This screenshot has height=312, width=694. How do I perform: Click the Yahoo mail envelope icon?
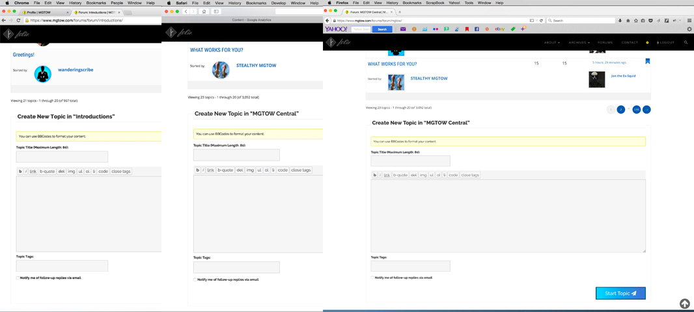pyautogui.click(x=403, y=29)
